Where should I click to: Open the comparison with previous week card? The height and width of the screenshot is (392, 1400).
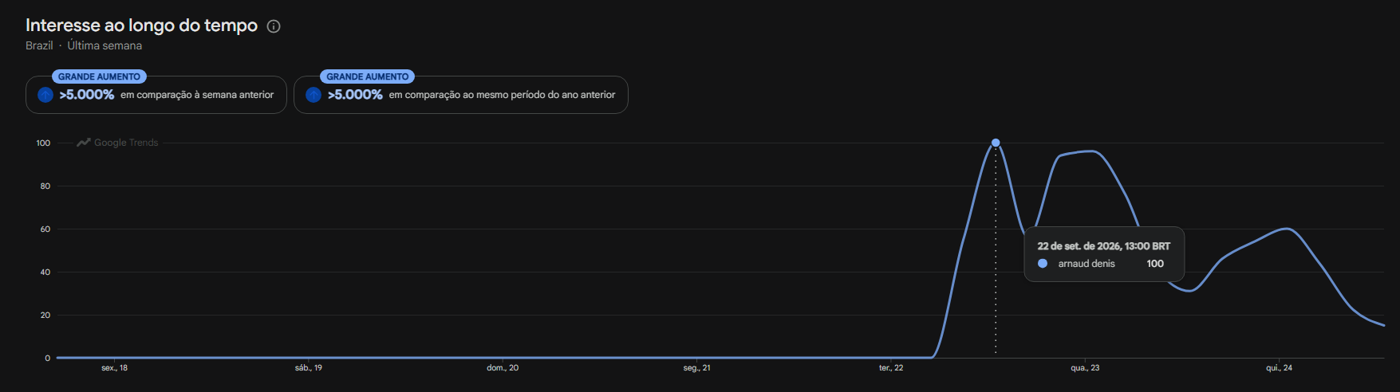point(156,95)
